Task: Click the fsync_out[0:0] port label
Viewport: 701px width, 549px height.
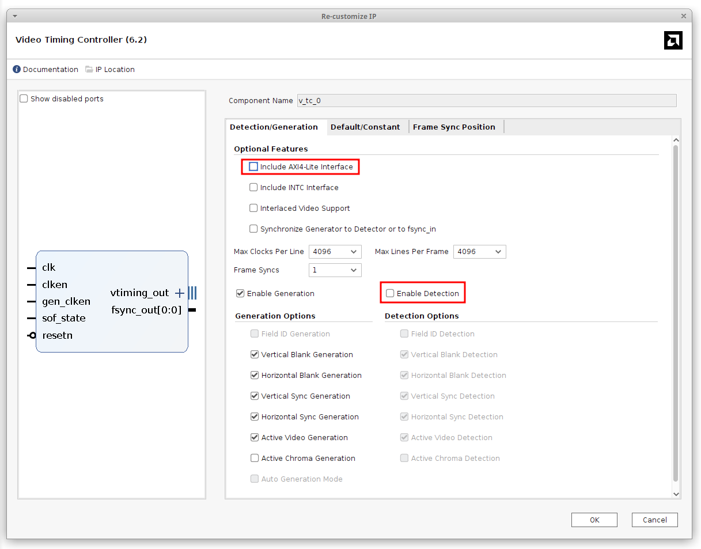Action: [146, 311]
